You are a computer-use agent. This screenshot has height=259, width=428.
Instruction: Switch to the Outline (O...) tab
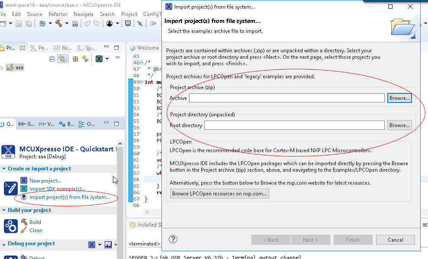click(x=87, y=124)
